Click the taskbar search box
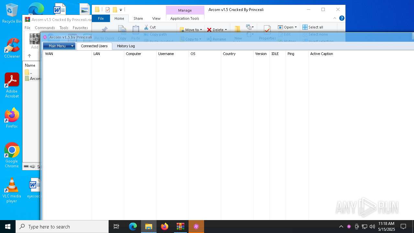Screen dimensions: 414x233 [x=62, y=227]
